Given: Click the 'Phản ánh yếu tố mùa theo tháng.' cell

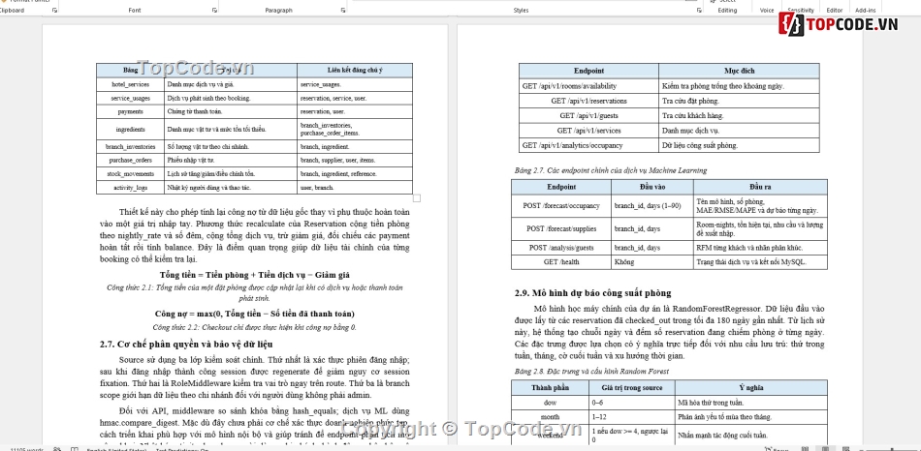Looking at the screenshot, I should 751,417.
